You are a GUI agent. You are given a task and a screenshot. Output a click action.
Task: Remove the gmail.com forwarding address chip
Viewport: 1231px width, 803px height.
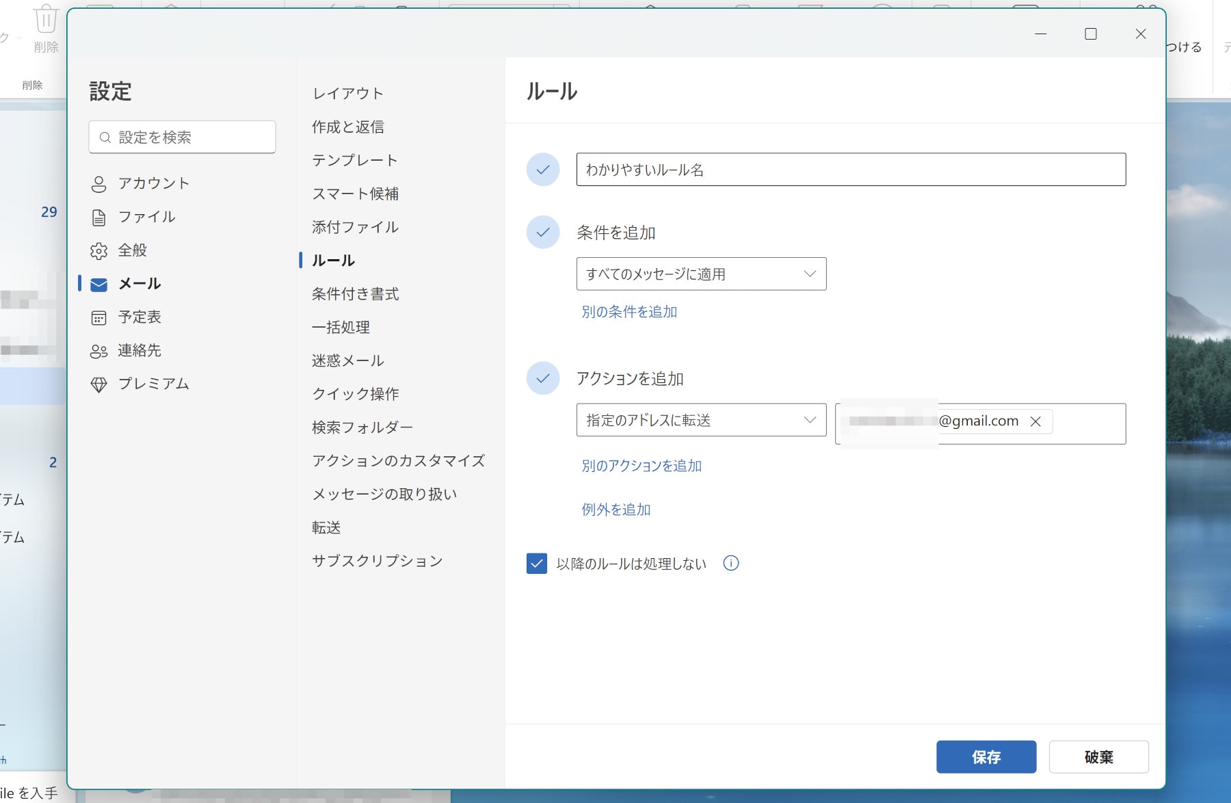[1035, 421]
